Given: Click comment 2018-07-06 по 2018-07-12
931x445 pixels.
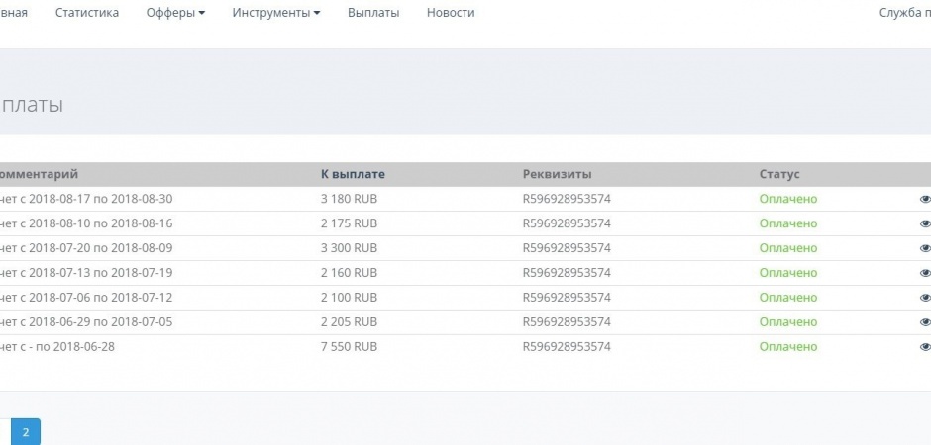Looking at the screenshot, I should pos(101,298).
